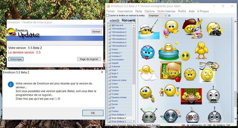Click the 'Page du logiciel' button
This screenshot has width=238, height=128.
89,59
